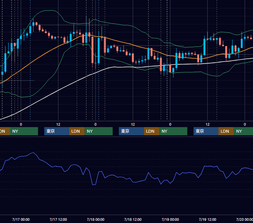Select the 東京 session block on 7/18
Image resolution: width=253 pixels, height=223 pixels.
[x=131, y=131]
